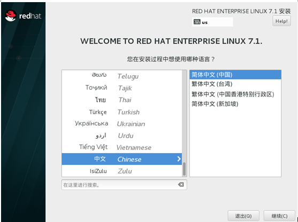Pick Urdu in the language list
The image size is (298, 222).
[121, 136]
